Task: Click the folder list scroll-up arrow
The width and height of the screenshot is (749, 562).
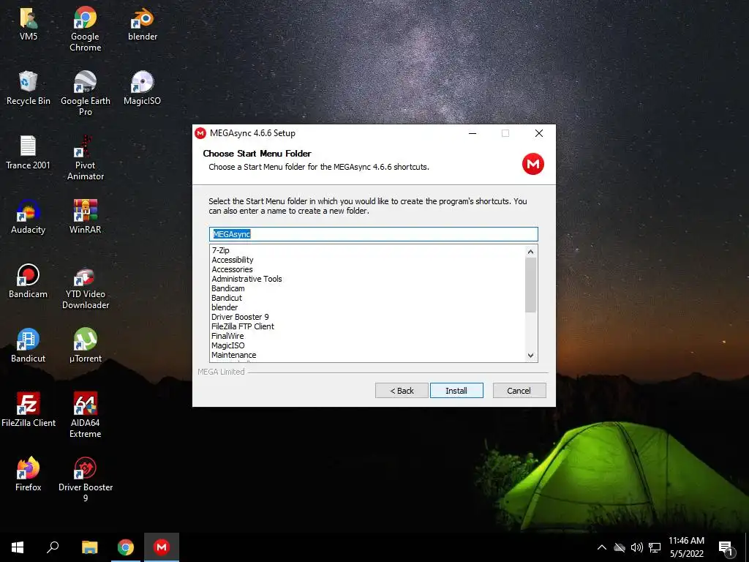Action: point(531,252)
